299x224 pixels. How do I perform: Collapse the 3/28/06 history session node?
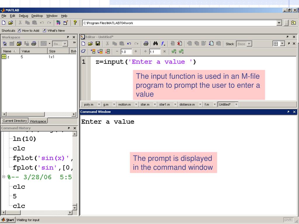point(4,177)
